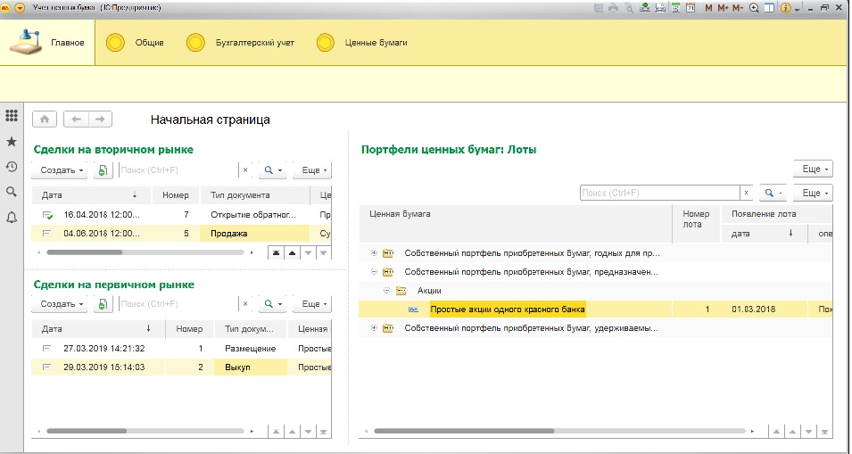Click horizontal scrollbar under portfolios table
This screenshot has width=852, height=454.
tap(559, 431)
